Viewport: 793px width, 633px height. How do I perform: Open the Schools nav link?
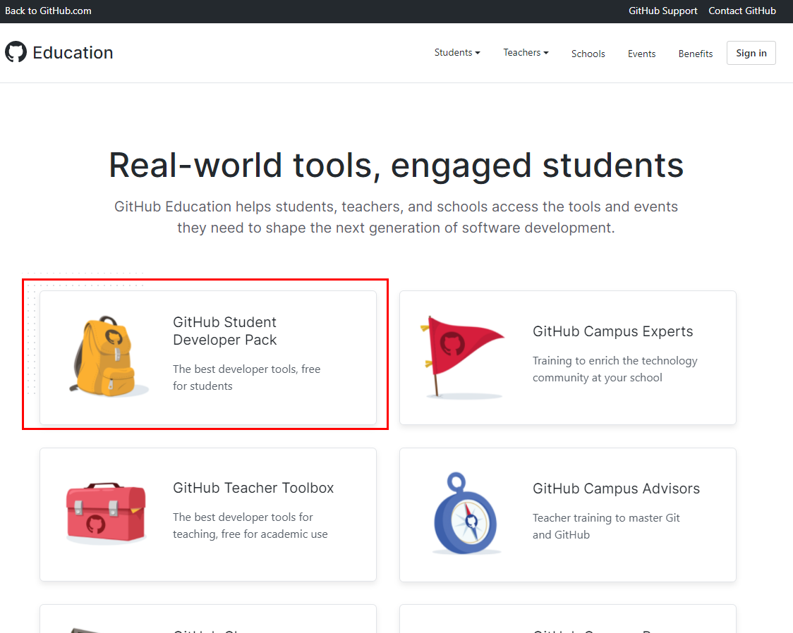click(x=588, y=54)
